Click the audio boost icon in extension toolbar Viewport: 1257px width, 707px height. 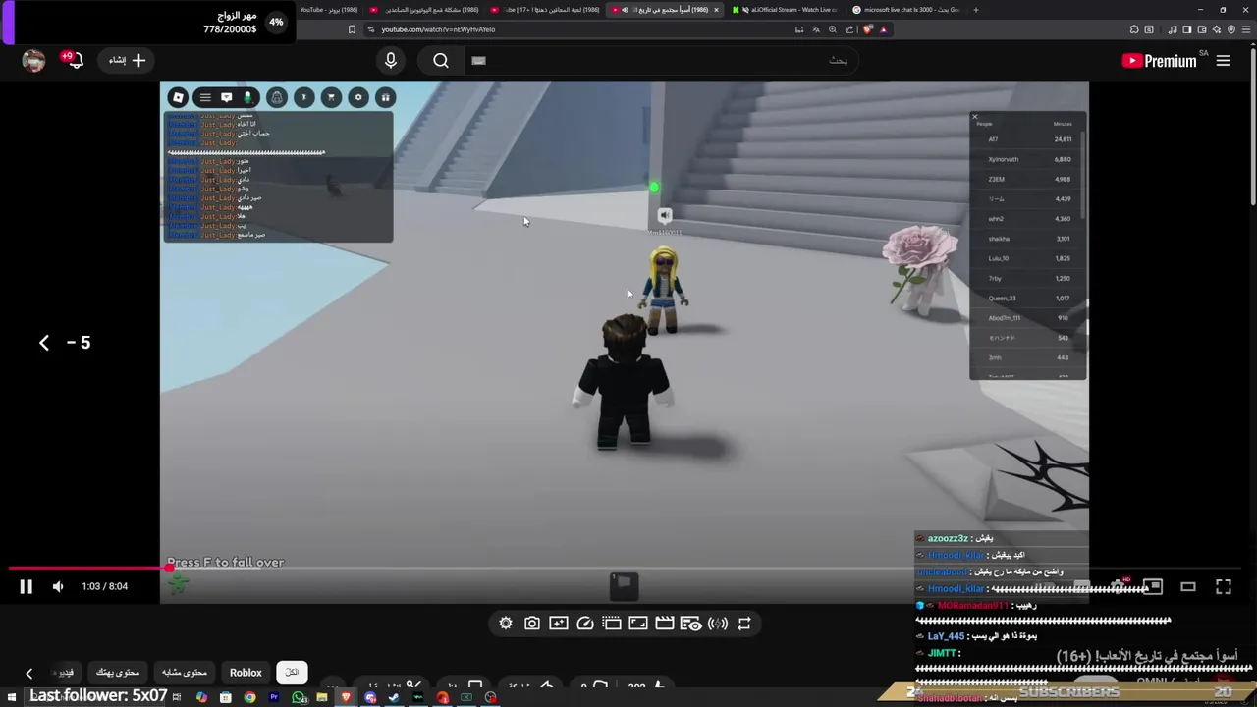point(718,624)
